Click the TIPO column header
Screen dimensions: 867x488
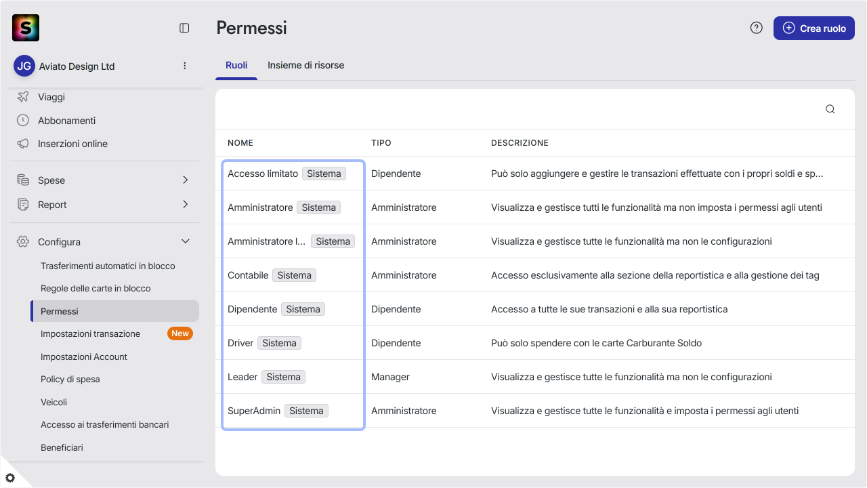[x=381, y=143]
